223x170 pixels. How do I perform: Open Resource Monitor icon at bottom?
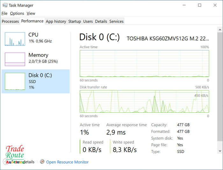click(42, 161)
